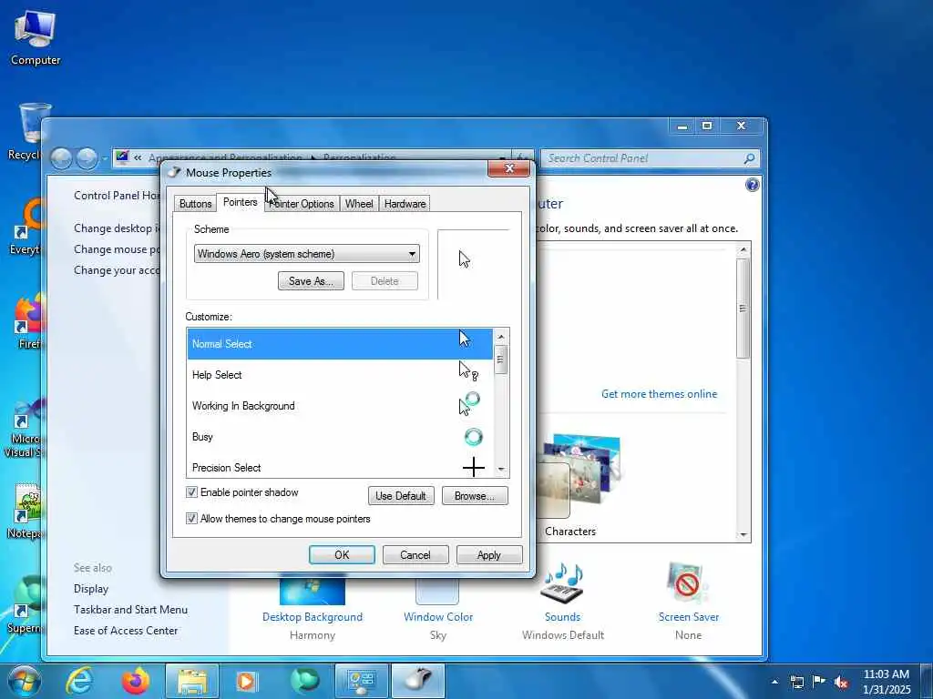The height and width of the screenshot is (699, 933).
Task: Click the Browse... button
Action: 474,496
